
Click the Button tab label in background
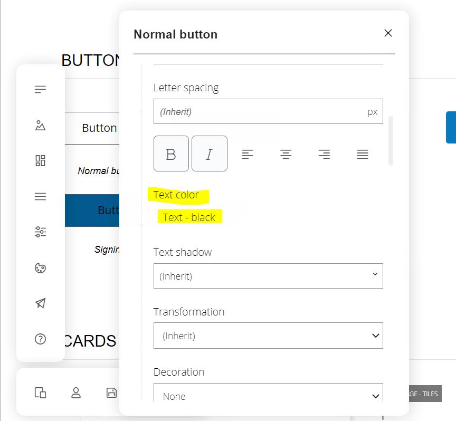tap(99, 128)
